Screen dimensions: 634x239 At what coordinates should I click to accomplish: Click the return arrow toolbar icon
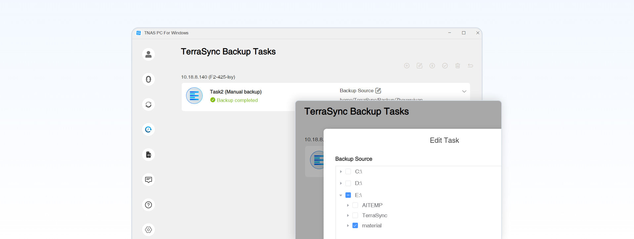(x=470, y=66)
